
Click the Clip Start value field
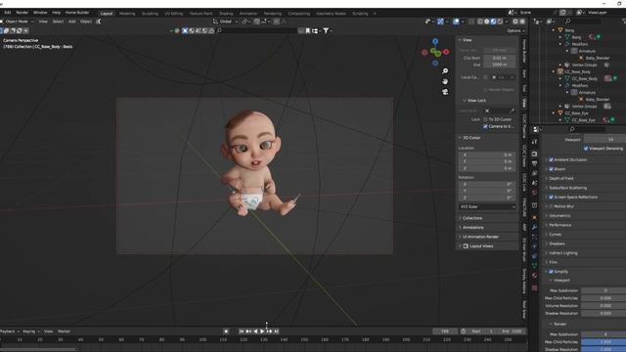pos(500,58)
